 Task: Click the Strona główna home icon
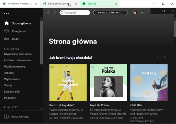click(x=6, y=23)
